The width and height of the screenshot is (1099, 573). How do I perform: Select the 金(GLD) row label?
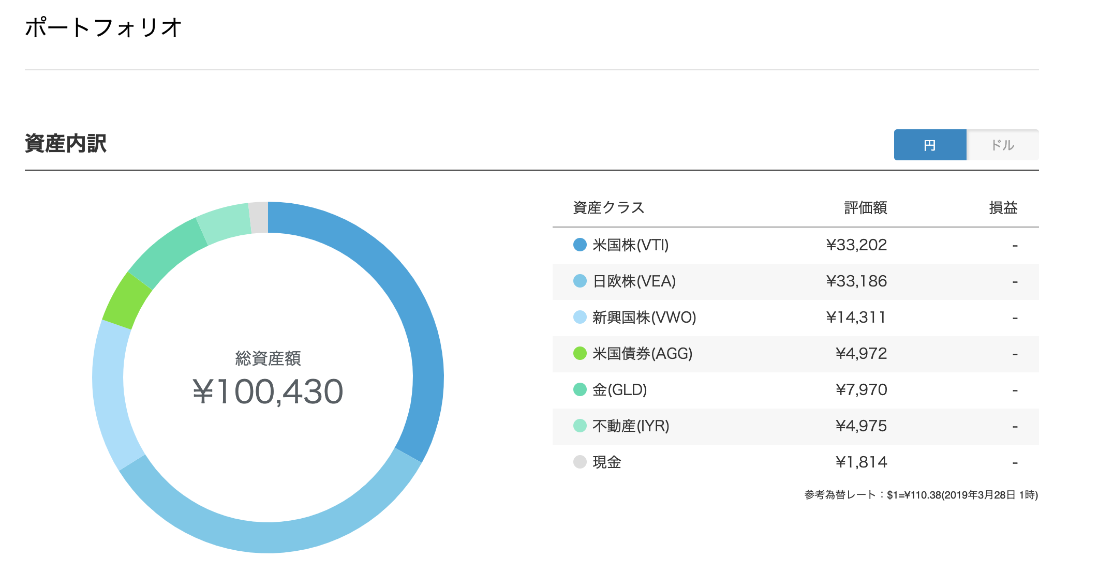pyautogui.click(x=620, y=389)
